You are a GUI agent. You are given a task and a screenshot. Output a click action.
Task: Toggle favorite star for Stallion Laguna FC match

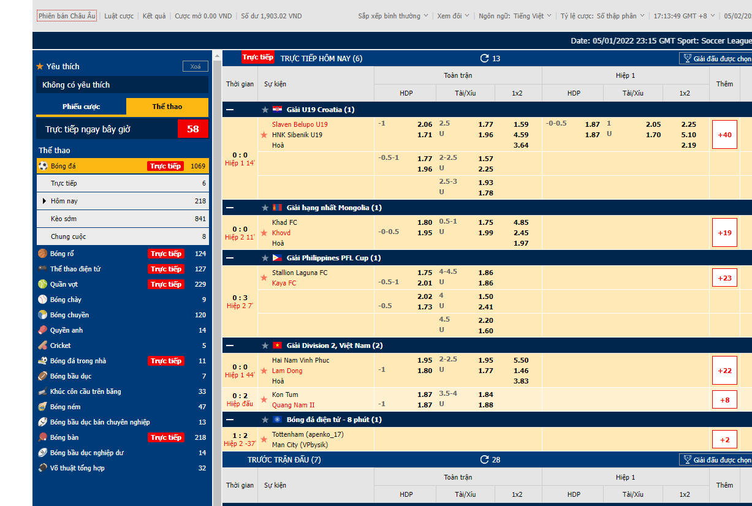click(x=264, y=278)
